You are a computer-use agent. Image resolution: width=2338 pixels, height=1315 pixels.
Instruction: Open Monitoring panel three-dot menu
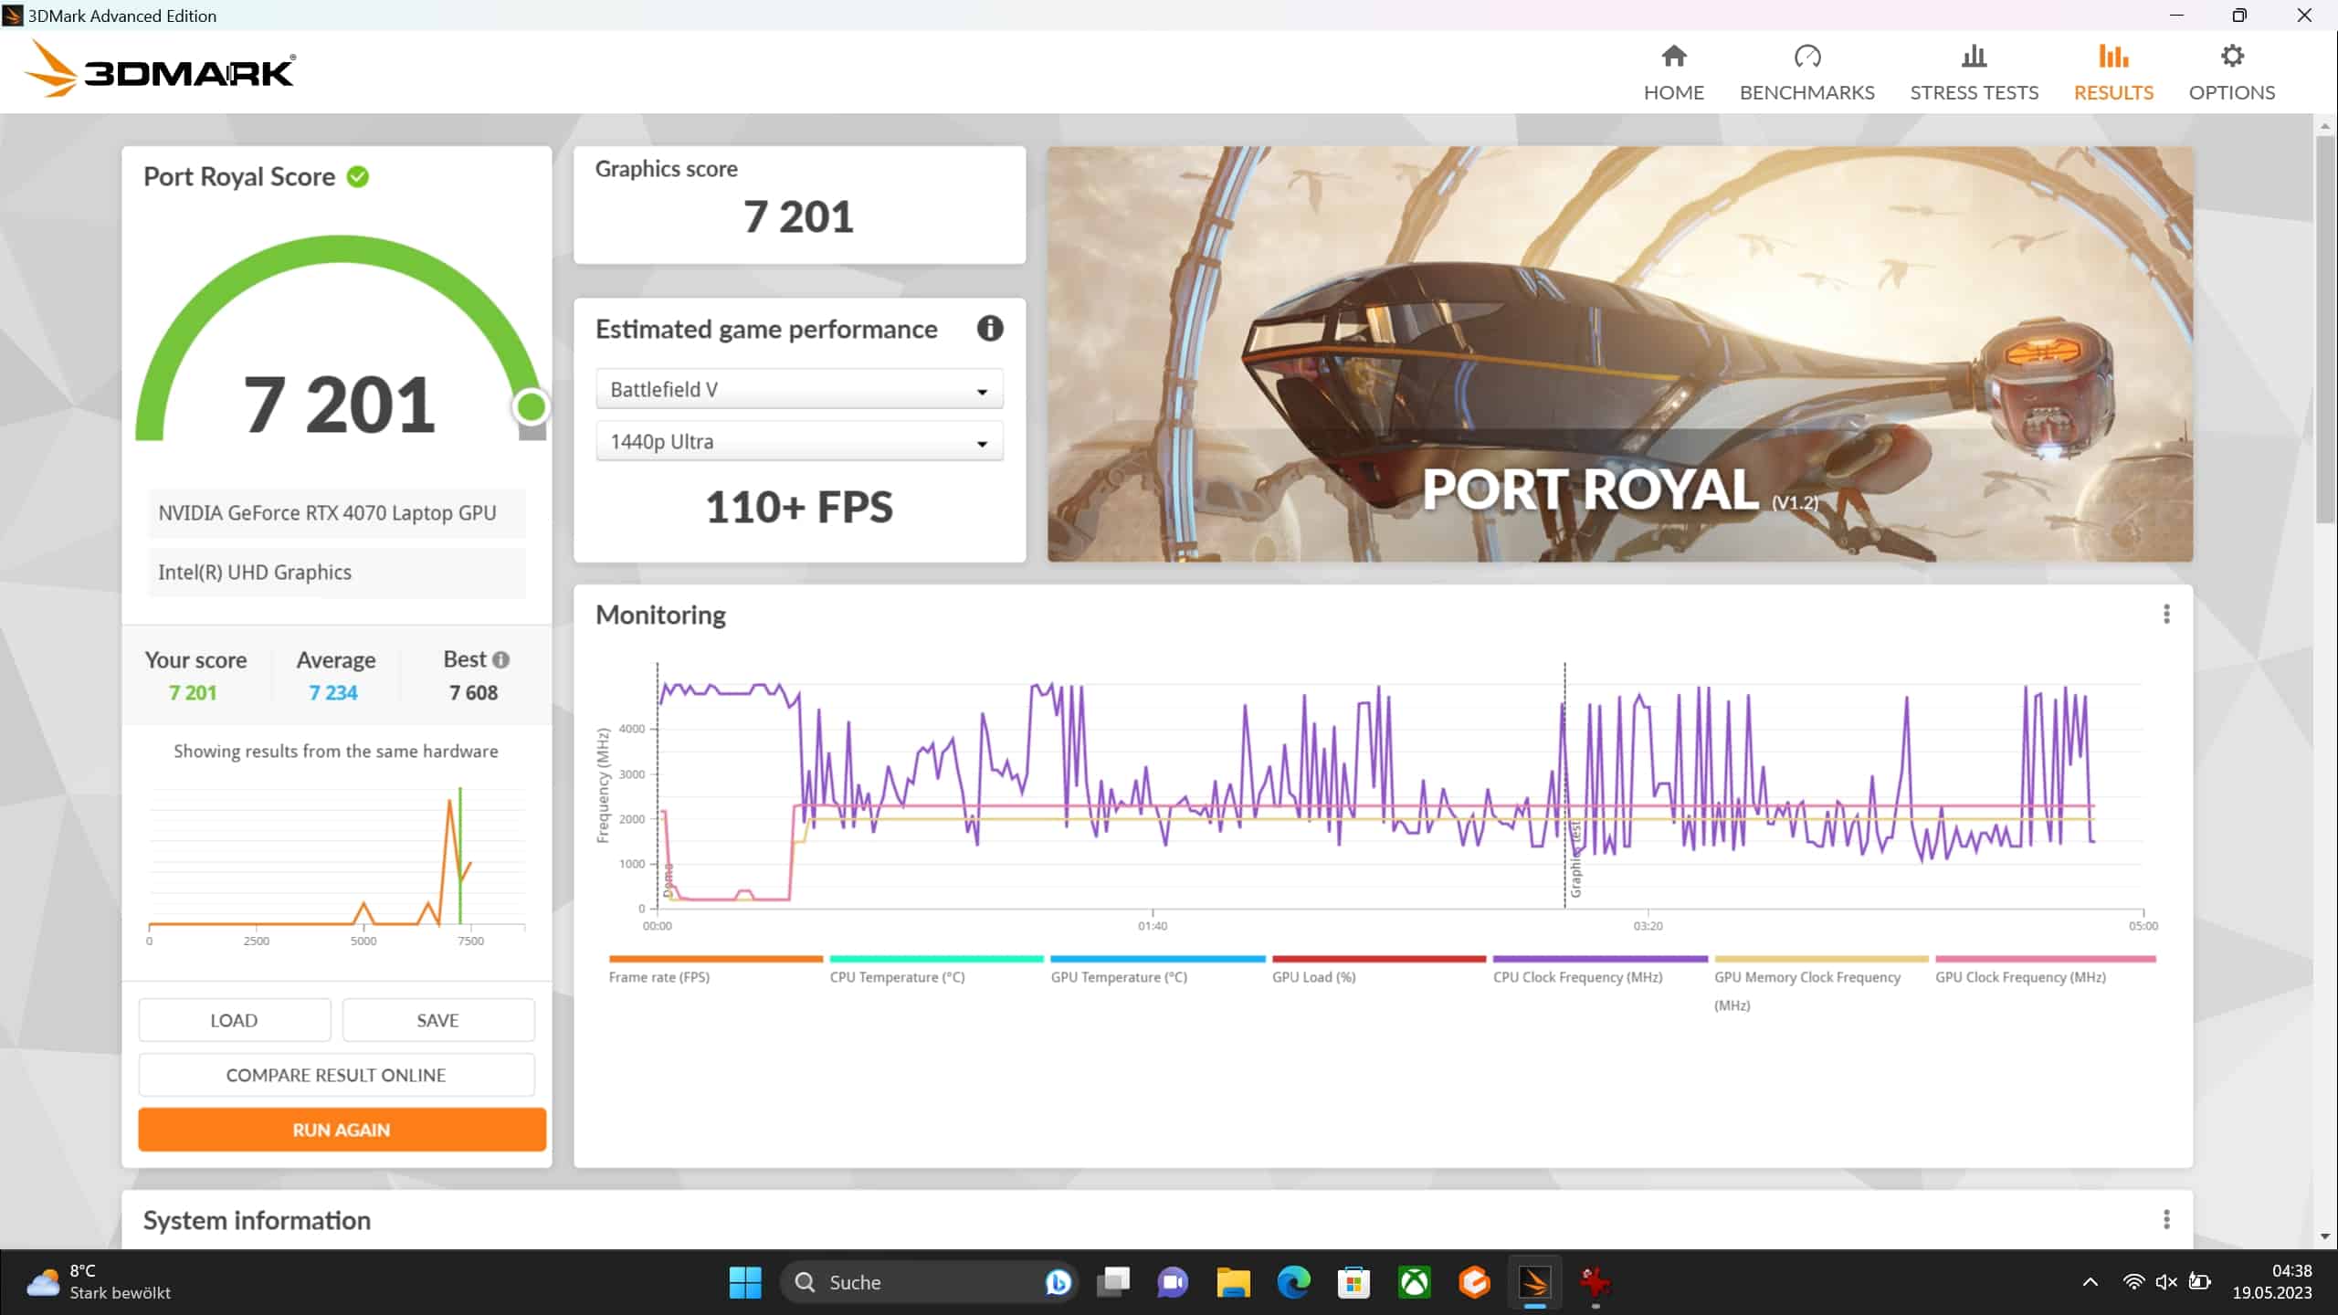[2166, 615]
